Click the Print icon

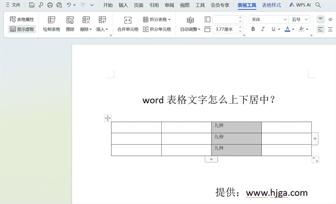(50, 5)
